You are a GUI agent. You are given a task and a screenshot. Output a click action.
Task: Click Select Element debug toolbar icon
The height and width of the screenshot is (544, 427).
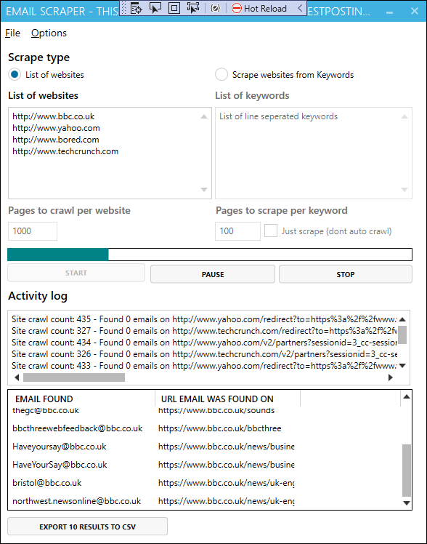click(x=155, y=8)
